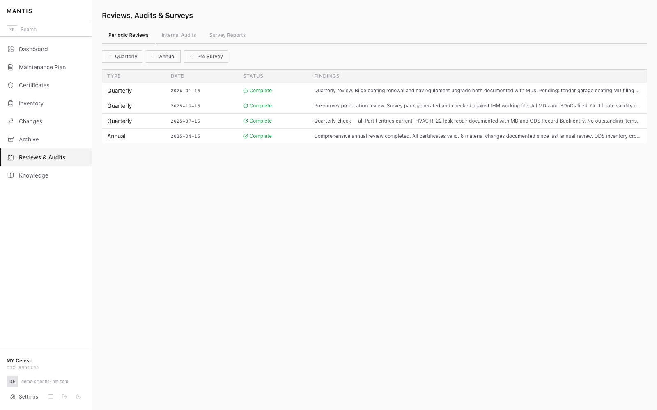This screenshot has height=410, width=657.
Task: Open Knowledge section
Action: 46,175
